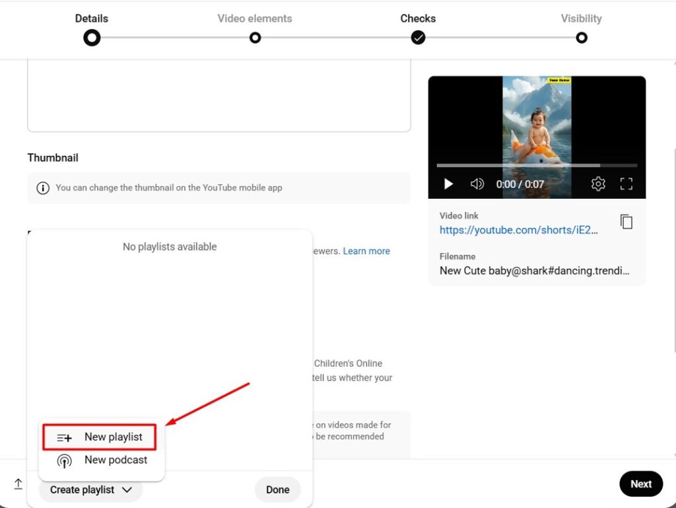
Task: Jump to the Visibility step
Action: pos(581,38)
